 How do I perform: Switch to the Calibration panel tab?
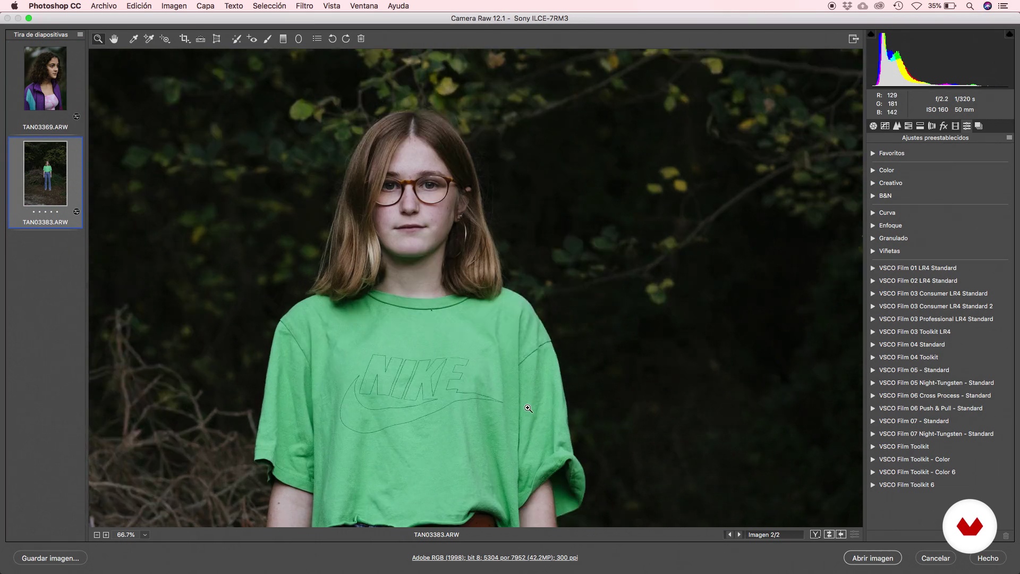coord(955,126)
